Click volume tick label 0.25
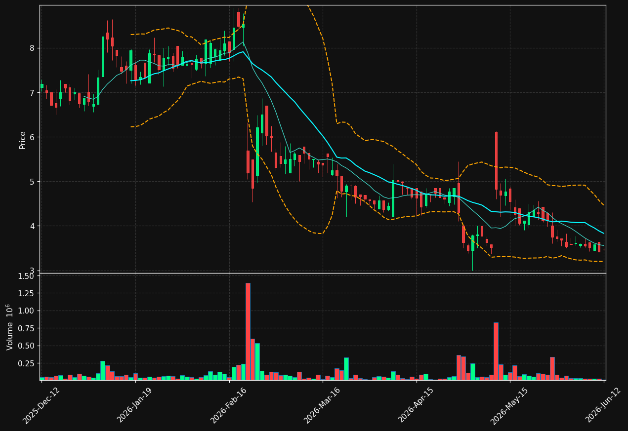The height and width of the screenshot is (431, 628). coord(26,363)
